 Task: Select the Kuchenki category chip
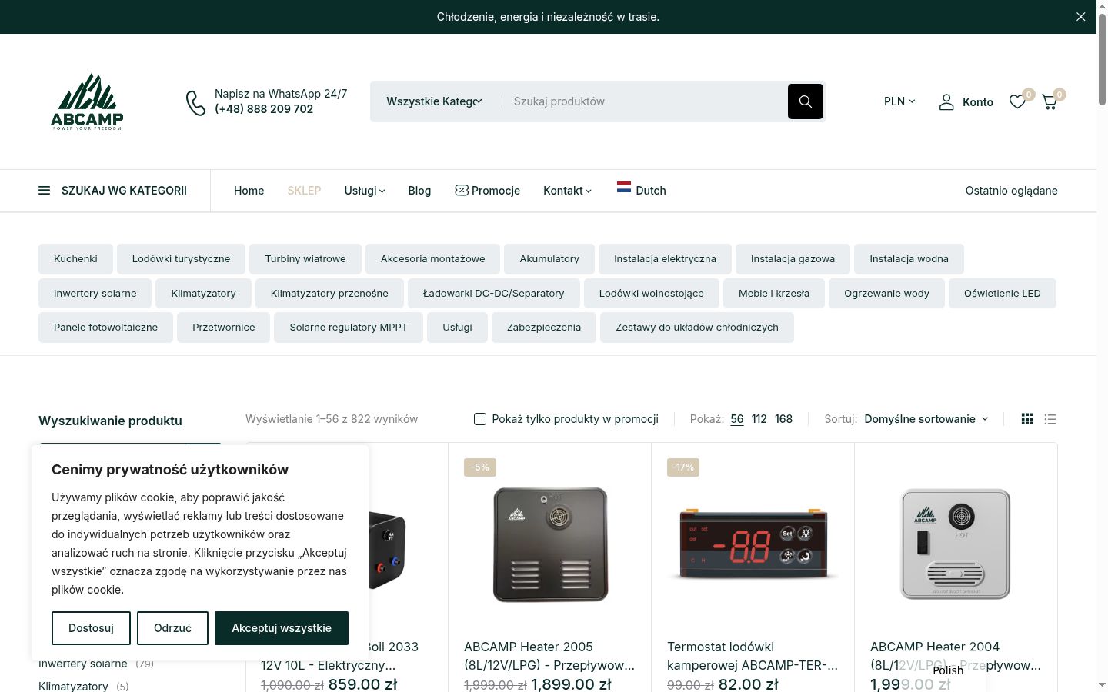click(75, 259)
